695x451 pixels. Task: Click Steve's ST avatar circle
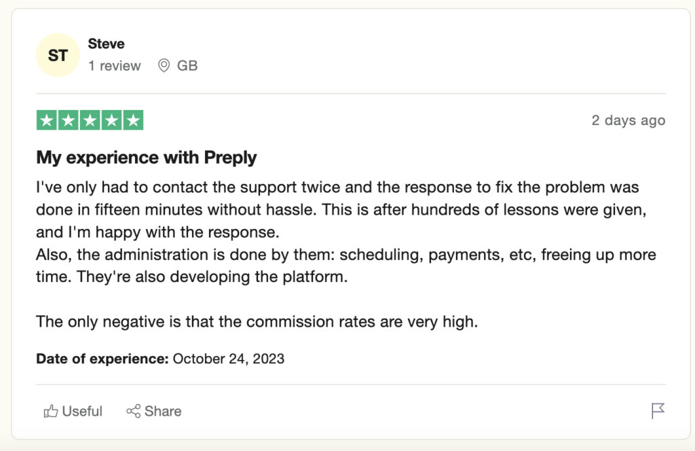pos(58,55)
